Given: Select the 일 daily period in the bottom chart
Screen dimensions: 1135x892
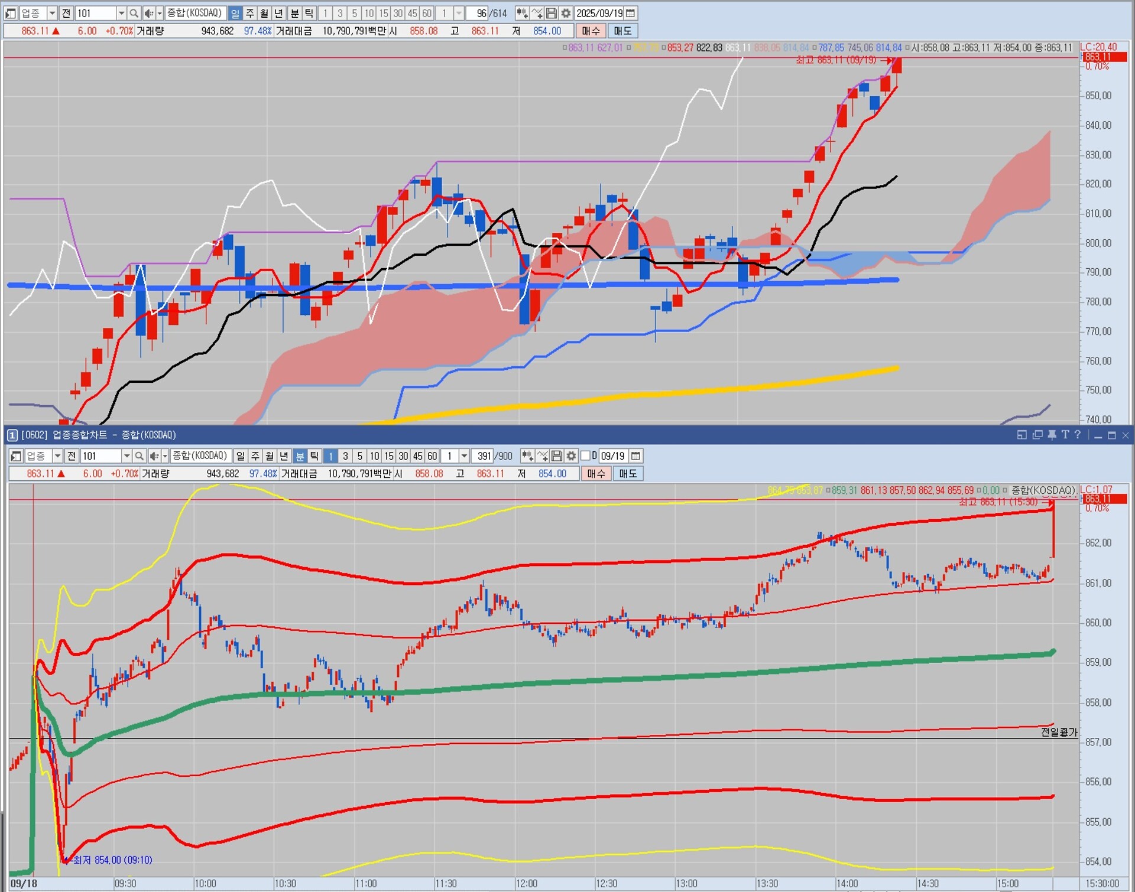Looking at the screenshot, I should tap(241, 456).
